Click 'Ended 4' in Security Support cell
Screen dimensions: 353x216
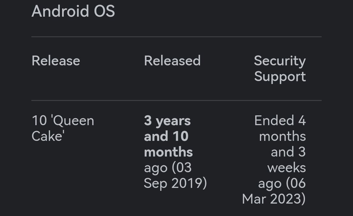(x=280, y=121)
